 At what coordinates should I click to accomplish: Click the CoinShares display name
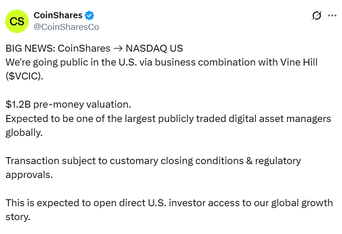pyautogui.click(x=58, y=15)
